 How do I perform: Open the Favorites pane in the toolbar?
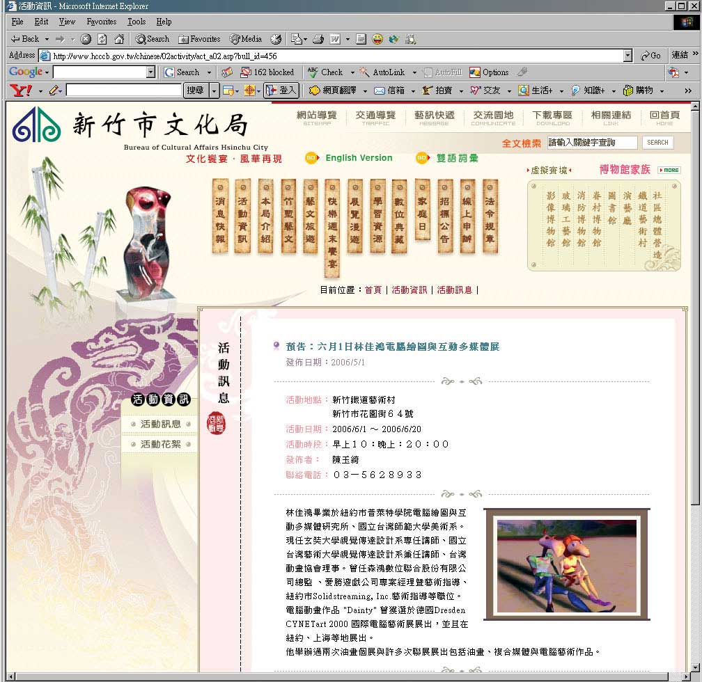(199, 39)
